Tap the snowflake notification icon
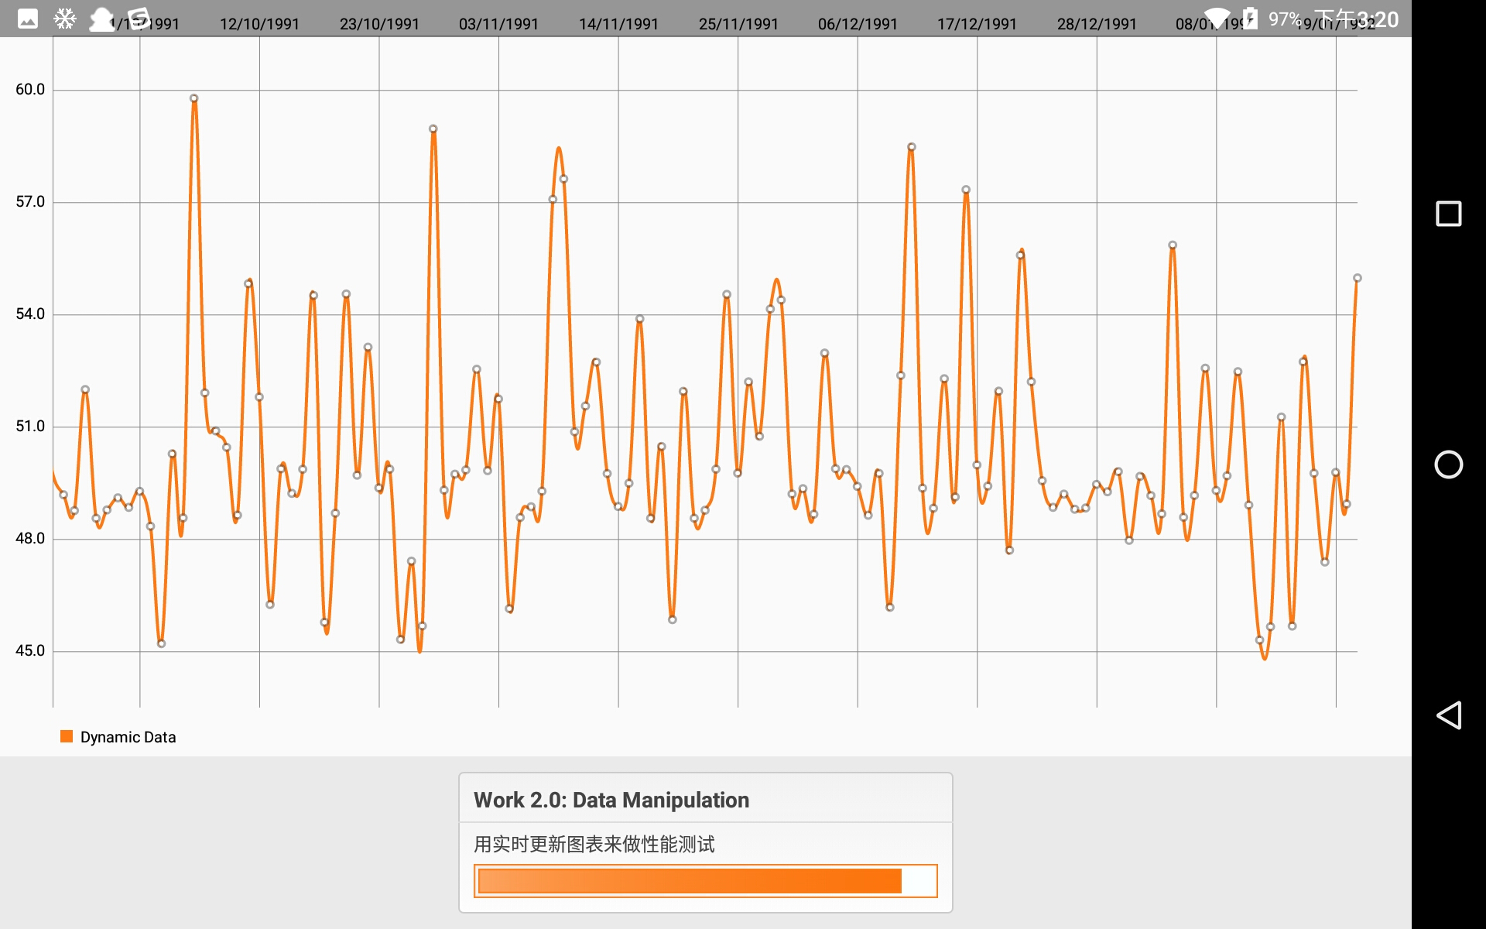The height and width of the screenshot is (929, 1486). 65,19
